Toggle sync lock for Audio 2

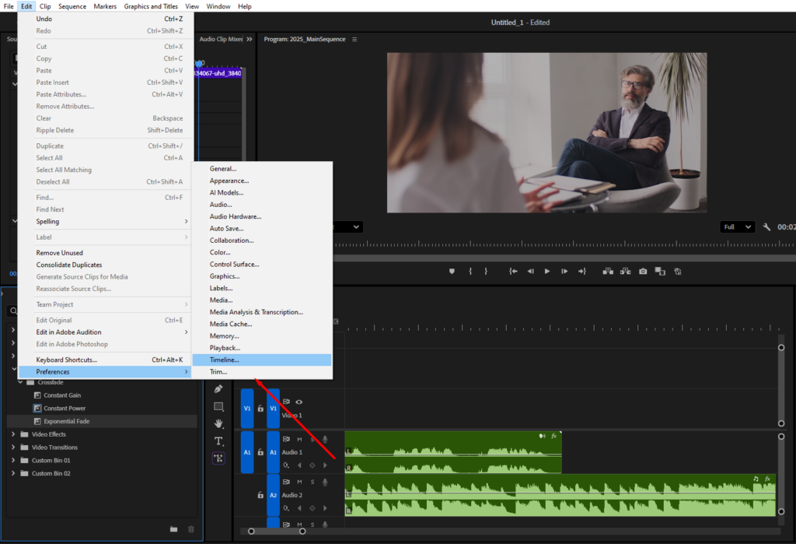pos(286,482)
